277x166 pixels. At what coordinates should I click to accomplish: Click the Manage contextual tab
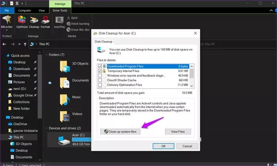(x=60, y=4)
